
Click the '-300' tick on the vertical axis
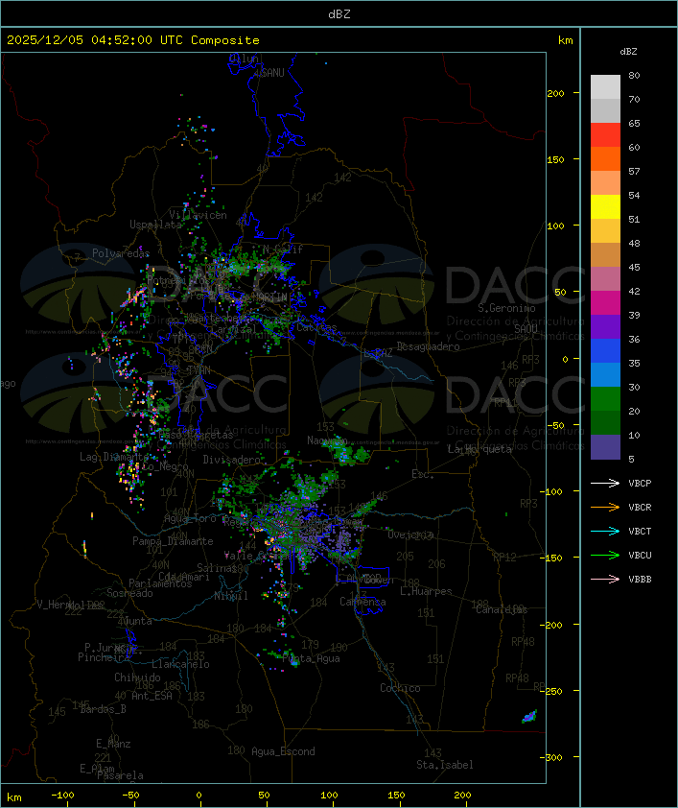(553, 757)
